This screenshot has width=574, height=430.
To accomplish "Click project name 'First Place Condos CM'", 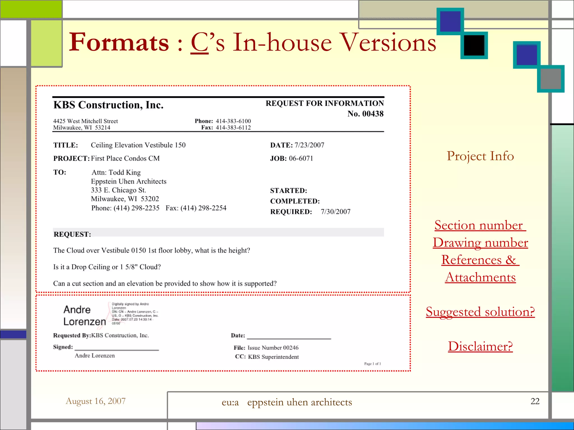I will [125, 158].
